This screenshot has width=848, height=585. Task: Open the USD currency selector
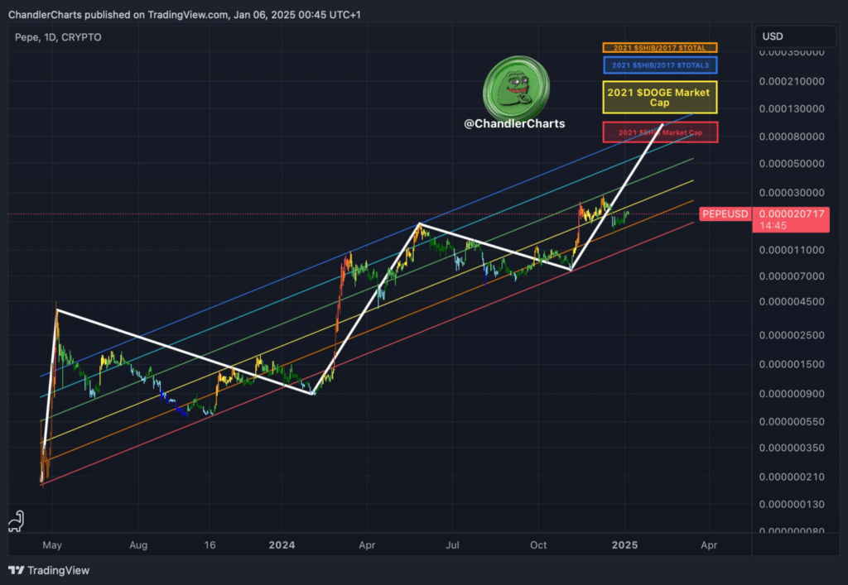tap(797, 36)
